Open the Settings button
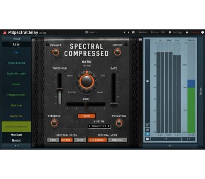This screenshot has width=205, height=179. click(x=177, y=32)
